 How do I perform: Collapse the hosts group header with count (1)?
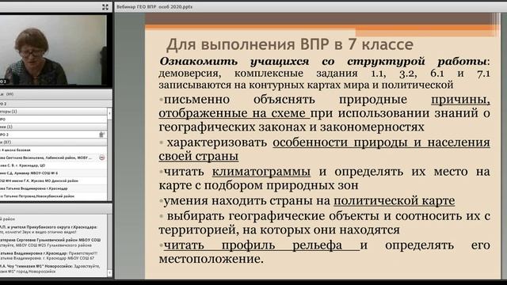pyautogui.click(x=53, y=112)
